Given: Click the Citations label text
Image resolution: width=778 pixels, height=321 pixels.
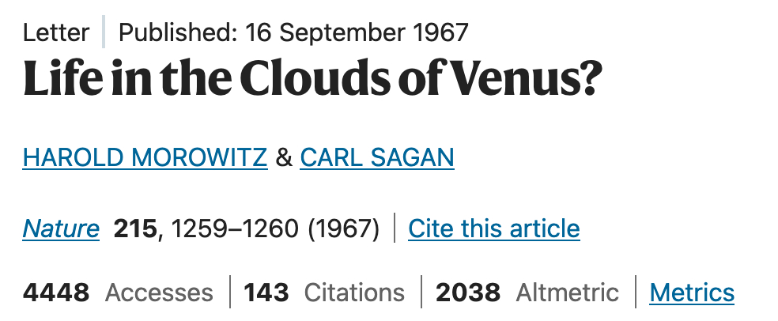Looking at the screenshot, I should (x=354, y=293).
